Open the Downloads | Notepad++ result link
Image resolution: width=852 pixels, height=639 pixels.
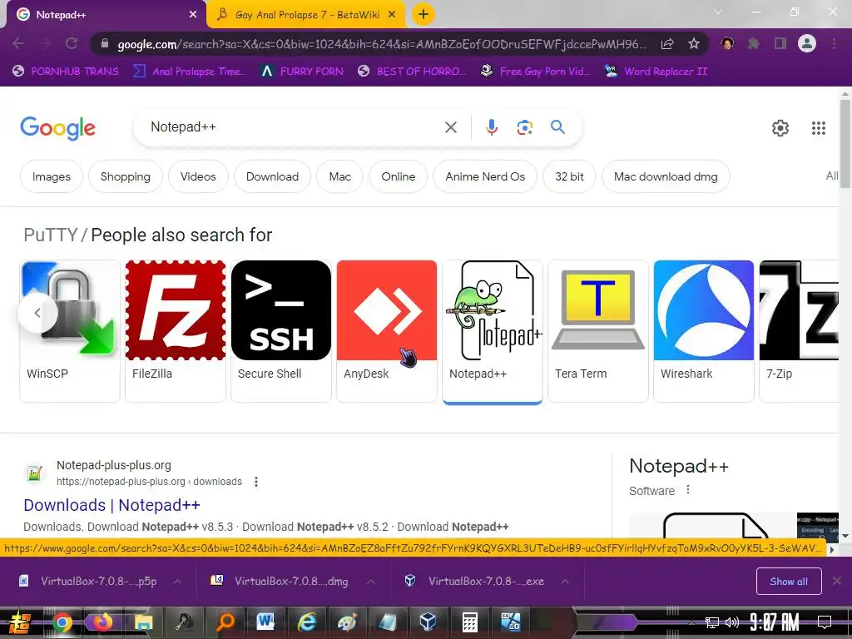tap(112, 505)
